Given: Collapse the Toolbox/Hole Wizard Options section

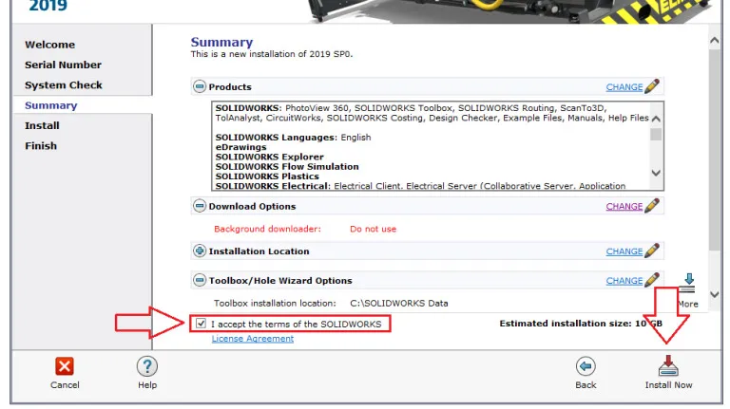Looking at the screenshot, I should pyautogui.click(x=200, y=280).
